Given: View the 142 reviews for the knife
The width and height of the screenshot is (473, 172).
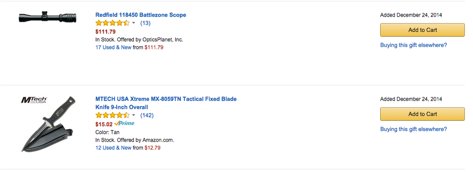Looking at the screenshot, I should 147,115.
